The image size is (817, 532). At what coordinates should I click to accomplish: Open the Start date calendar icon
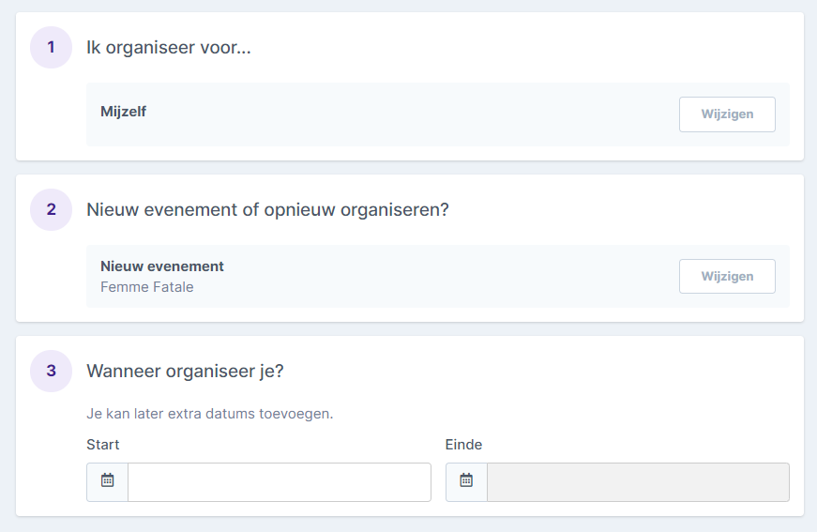107,481
